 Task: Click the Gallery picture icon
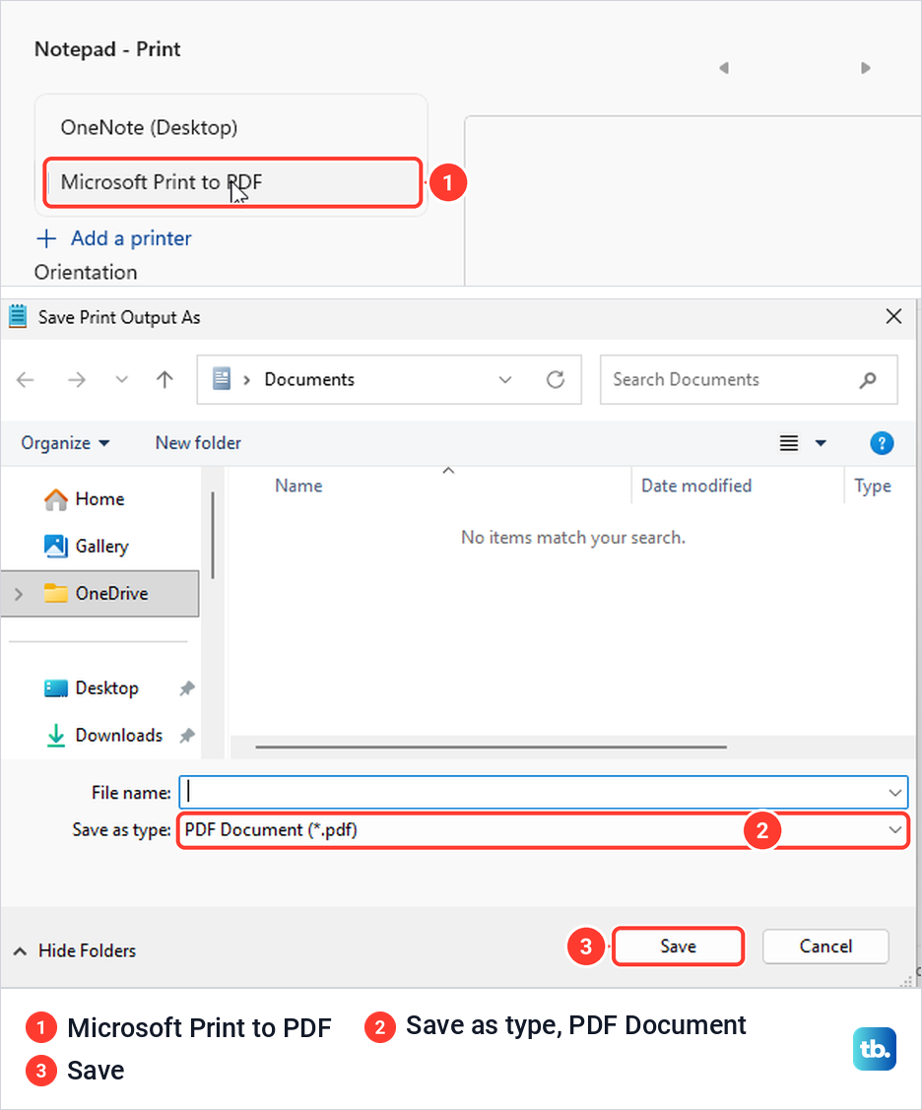pyautogui.click(x=56, y=546)
